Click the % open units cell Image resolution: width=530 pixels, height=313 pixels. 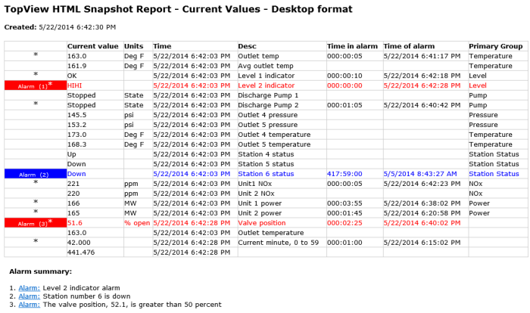[x=137, y=223]
